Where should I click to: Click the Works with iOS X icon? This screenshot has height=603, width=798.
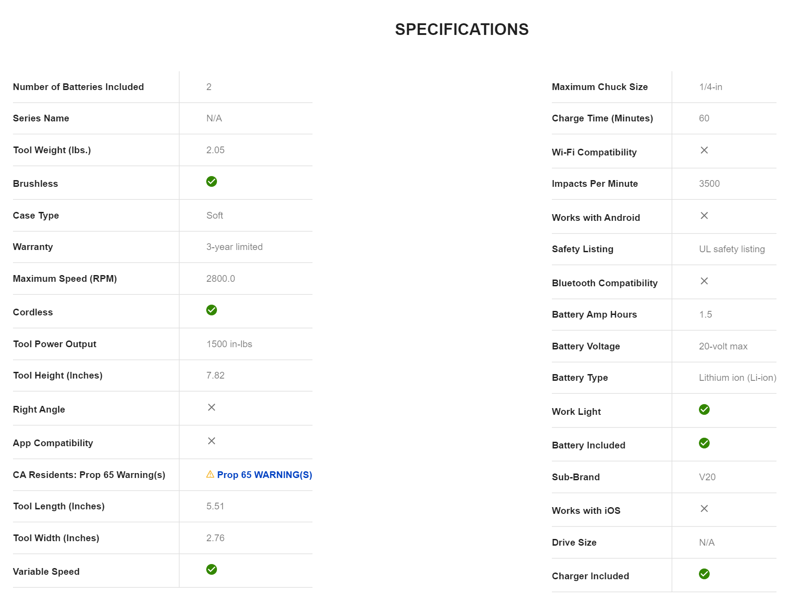704,508
